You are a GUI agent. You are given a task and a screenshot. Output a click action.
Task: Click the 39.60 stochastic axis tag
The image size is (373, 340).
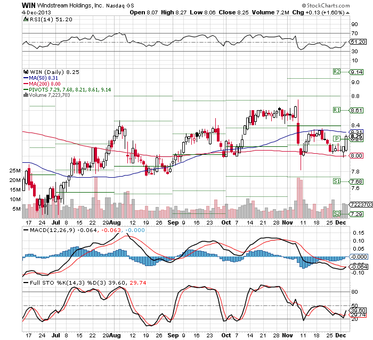pyautogui.click(x=358, y=311)
